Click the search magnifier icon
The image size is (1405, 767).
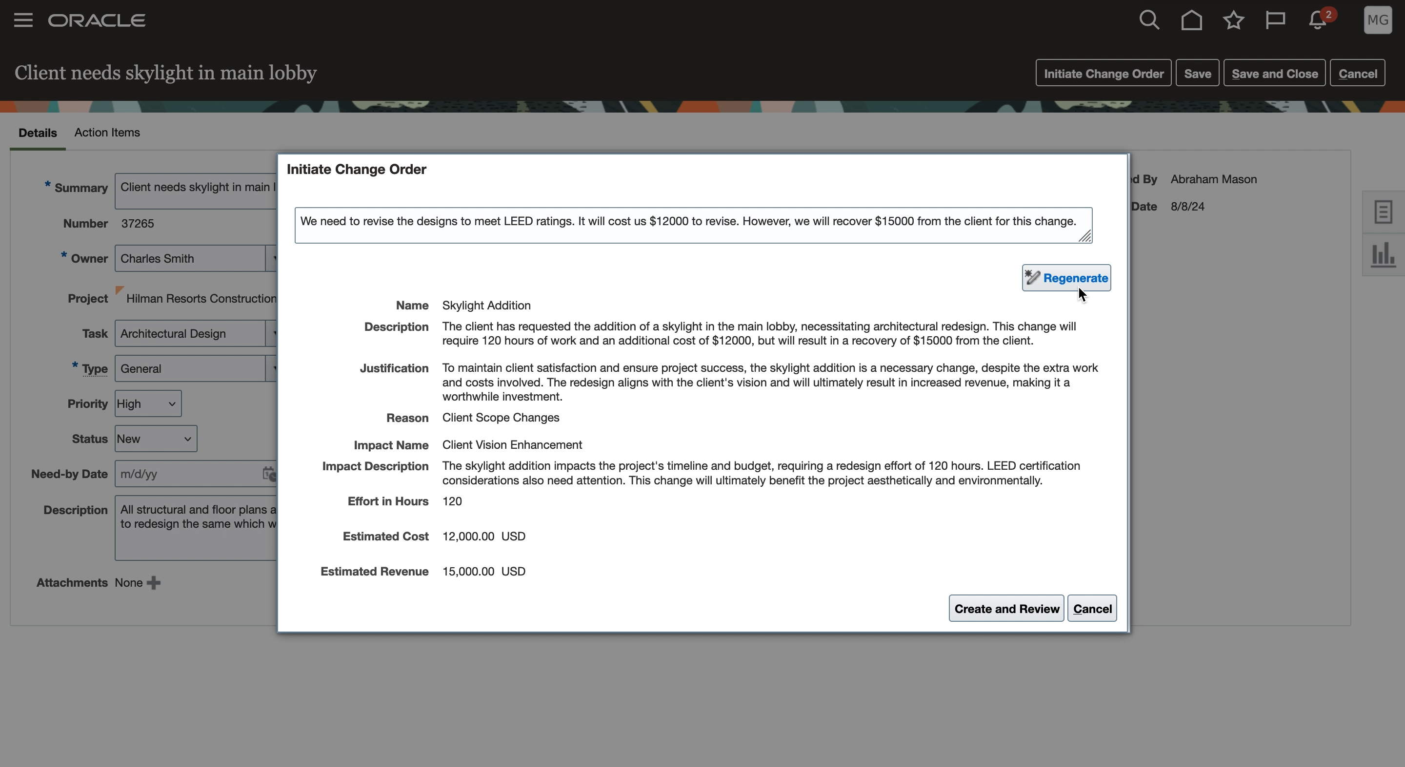coord(1149,20)
